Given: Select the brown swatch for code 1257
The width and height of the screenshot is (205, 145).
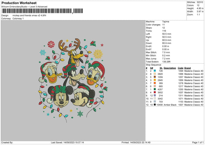Looking at the screenshot, I should (155, 77).
